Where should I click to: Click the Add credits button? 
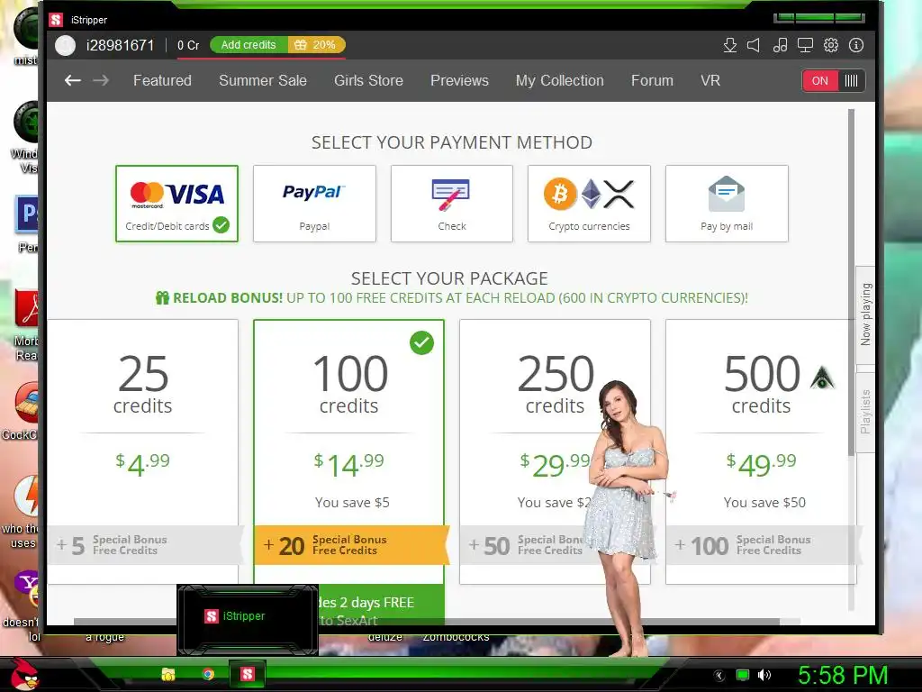click(x=249, y=45)
